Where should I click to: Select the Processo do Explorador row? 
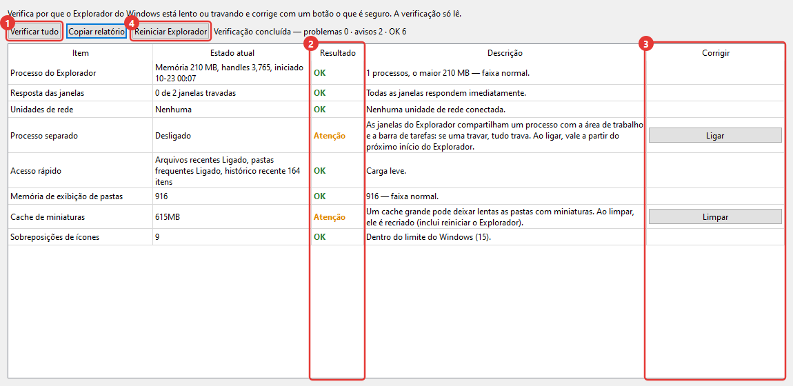coord(396,73)
